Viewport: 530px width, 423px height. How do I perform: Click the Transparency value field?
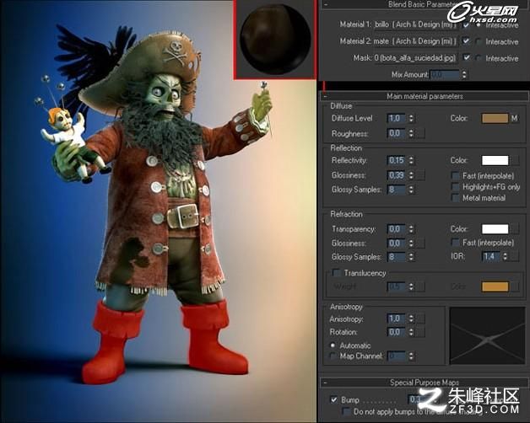pos(397,229)
